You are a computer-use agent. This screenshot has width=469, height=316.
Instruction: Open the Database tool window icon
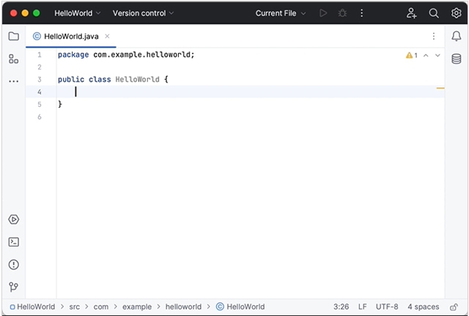coord(456,59)
